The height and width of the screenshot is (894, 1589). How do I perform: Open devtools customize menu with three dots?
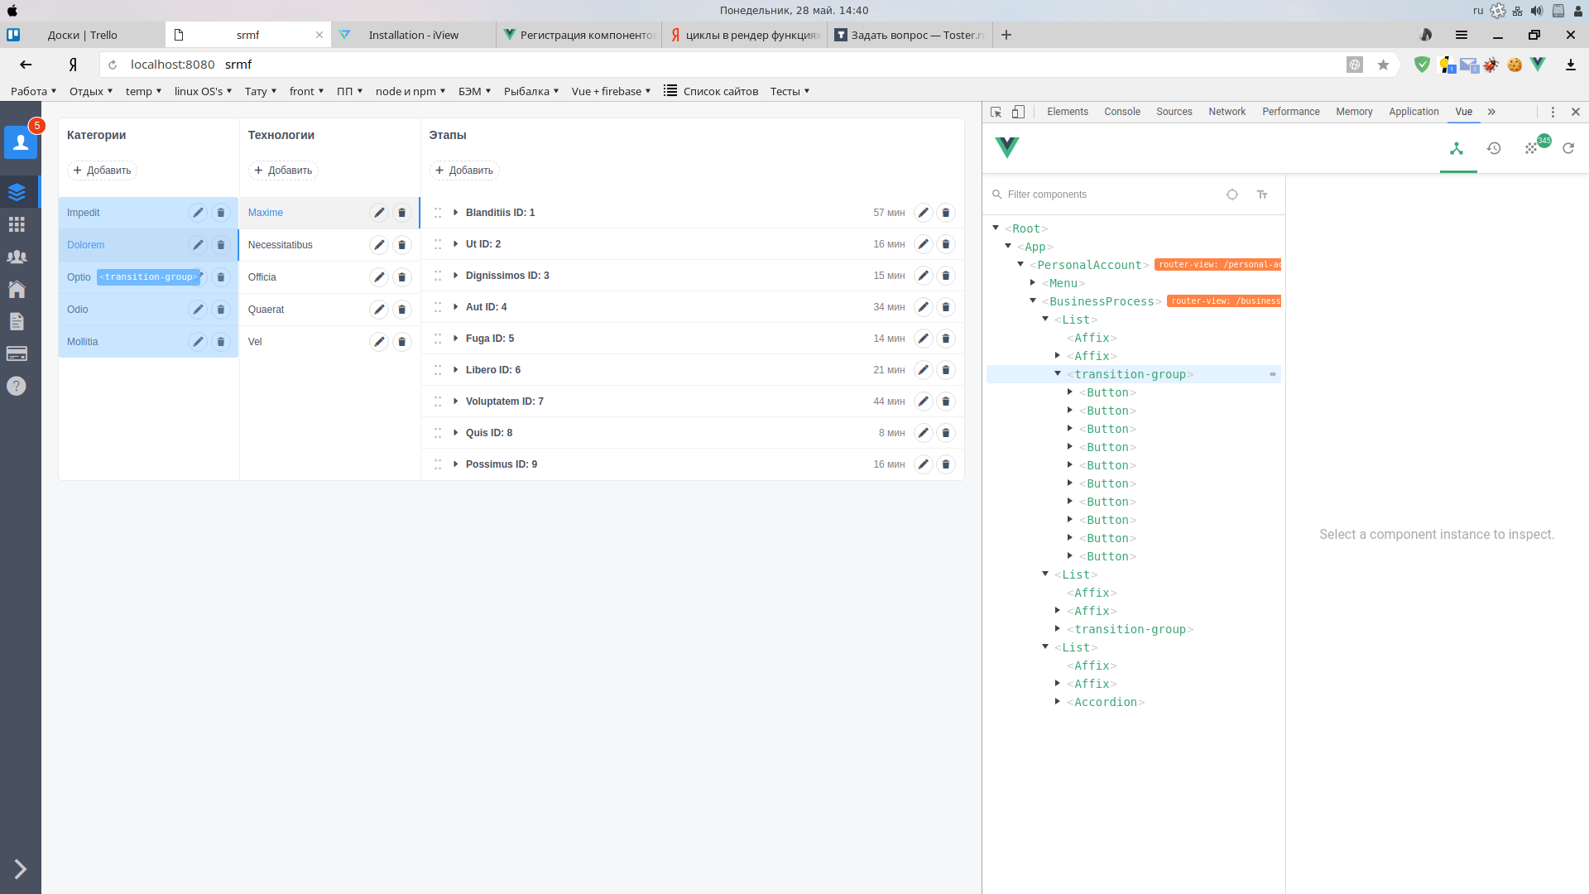click(x=1553, y=112)
